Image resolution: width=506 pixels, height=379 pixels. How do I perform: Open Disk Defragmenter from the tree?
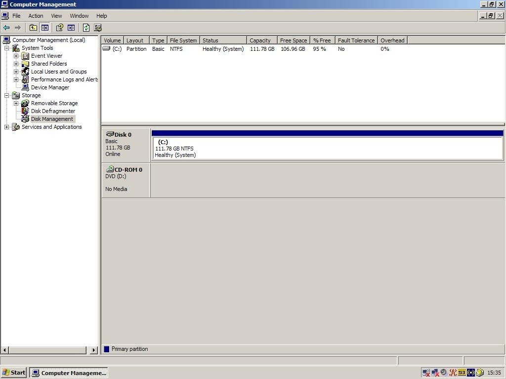tap(53, 111)
